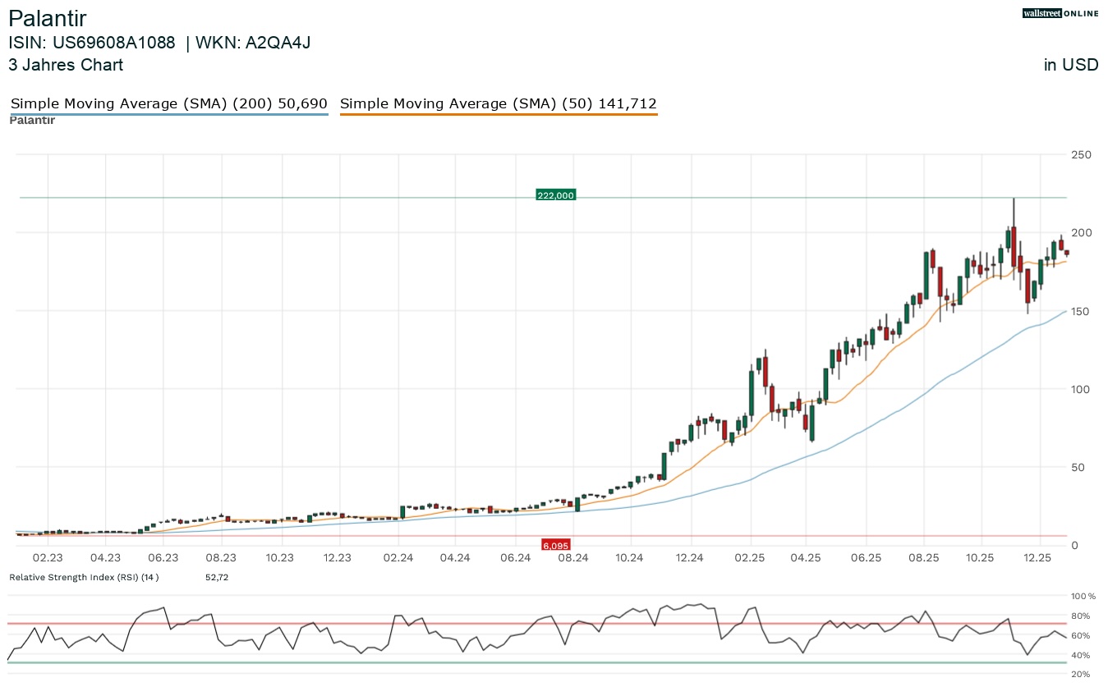
Task: Click the RSI value 52,72
Action: (x=217, y=577)
